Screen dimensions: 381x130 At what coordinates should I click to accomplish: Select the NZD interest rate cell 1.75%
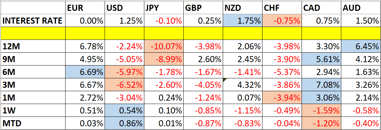[x=242, y=21]
